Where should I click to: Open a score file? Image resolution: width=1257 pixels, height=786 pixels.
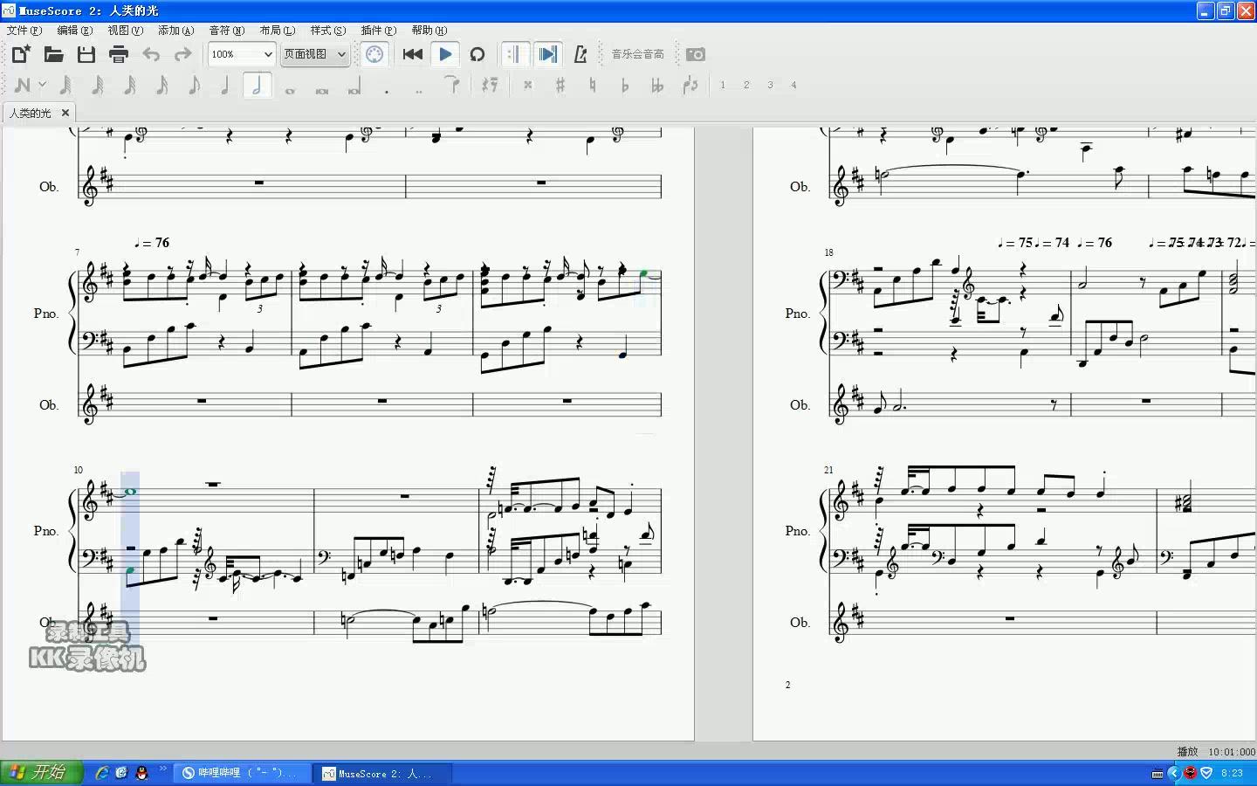[x=53, y=54]
